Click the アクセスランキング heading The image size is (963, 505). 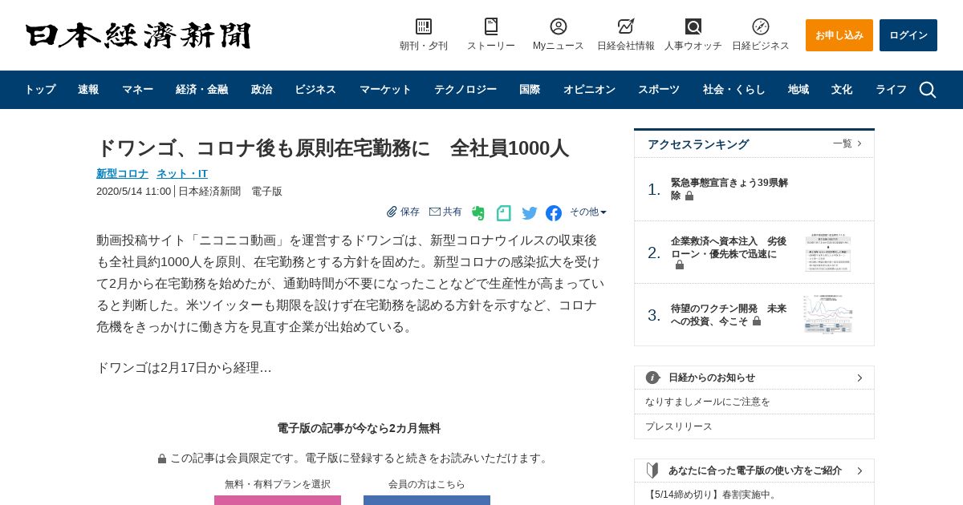[x=698, y=144]
